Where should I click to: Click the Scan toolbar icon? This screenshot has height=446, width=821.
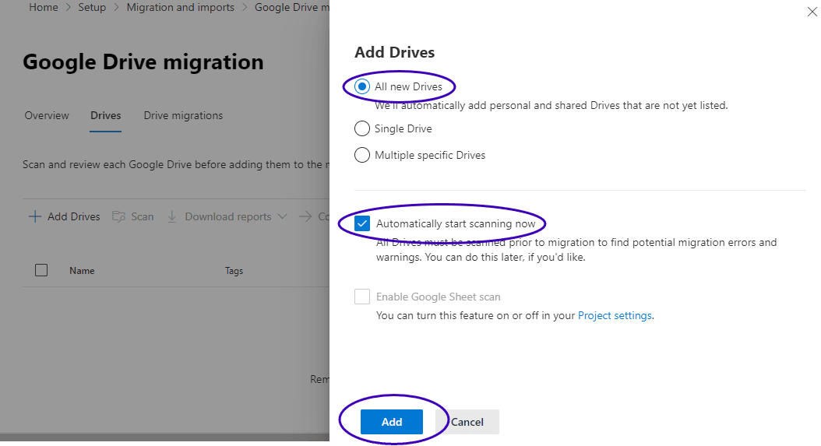point(119,217)
